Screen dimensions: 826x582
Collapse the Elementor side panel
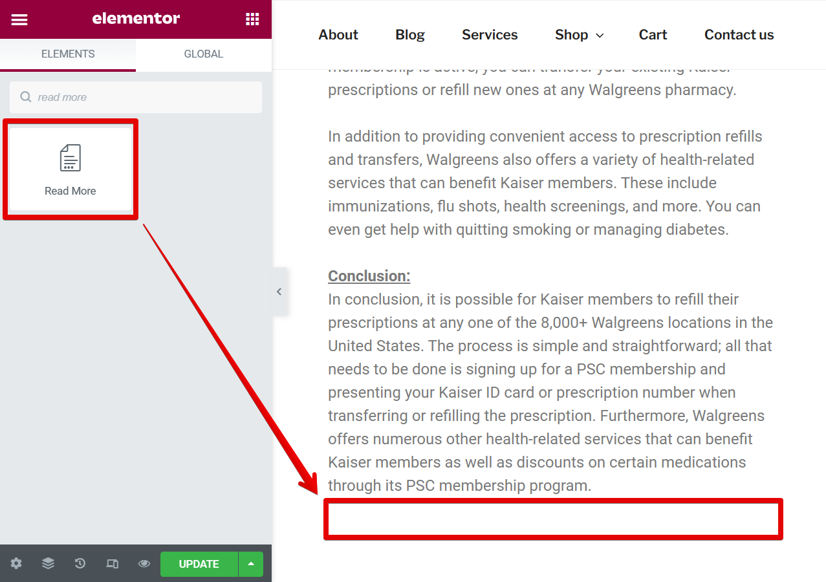tap(279, 292)
